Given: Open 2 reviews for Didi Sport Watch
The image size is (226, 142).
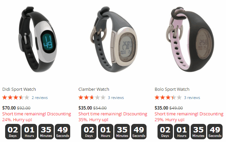Looking at the screenshot, I should 40,98.
